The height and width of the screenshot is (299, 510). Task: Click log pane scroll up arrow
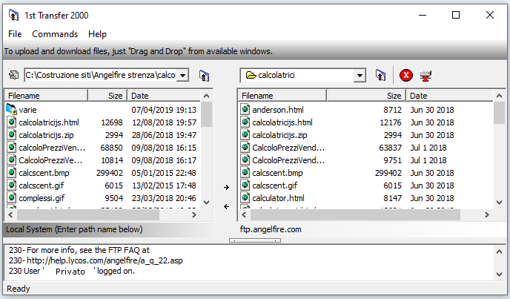(x=500, y=252)
